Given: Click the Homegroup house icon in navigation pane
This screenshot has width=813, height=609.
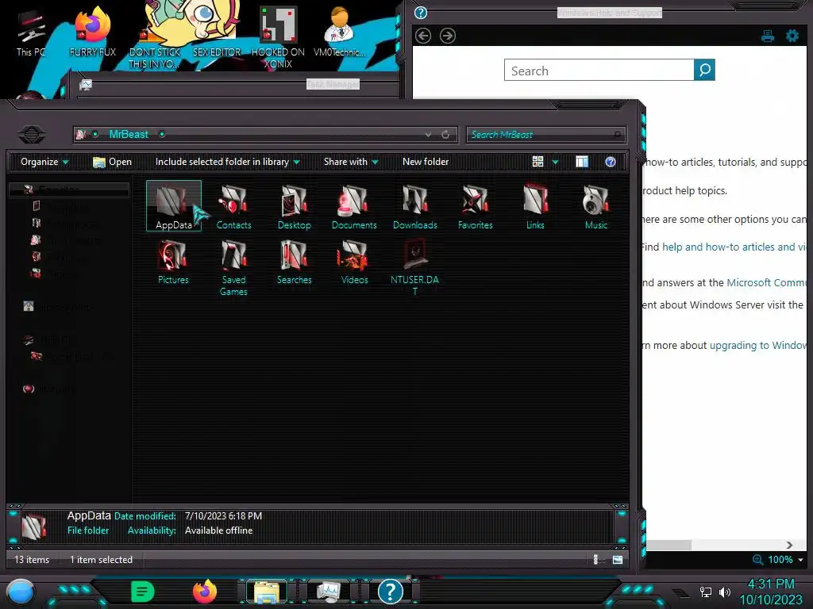Looking at the screenshot, I should tap(29, 307).
